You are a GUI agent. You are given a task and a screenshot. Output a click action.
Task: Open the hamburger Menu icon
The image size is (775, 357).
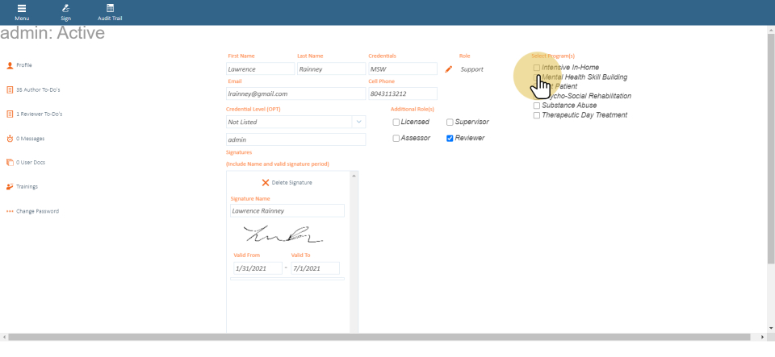[22, 8]
